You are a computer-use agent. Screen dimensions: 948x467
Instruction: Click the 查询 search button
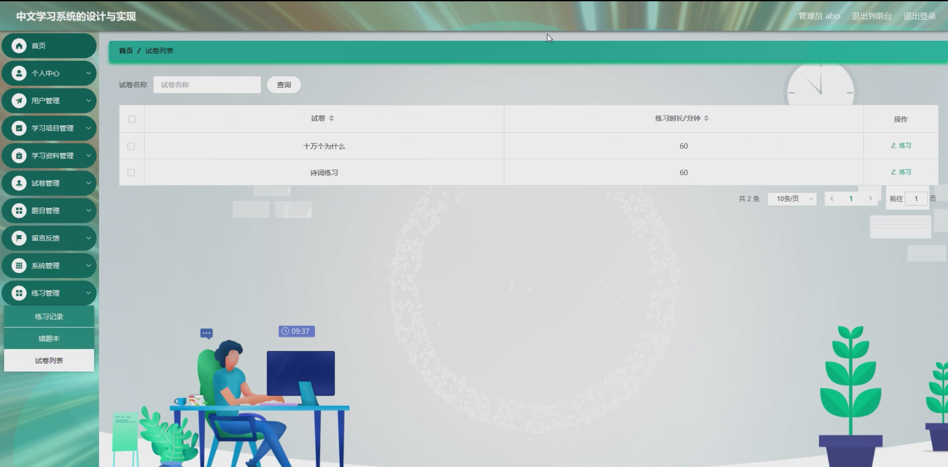tap(284, 85)
